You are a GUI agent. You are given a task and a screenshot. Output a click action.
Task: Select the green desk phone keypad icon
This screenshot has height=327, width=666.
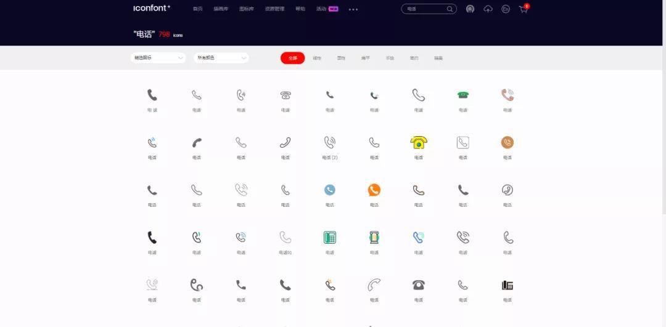point(330,237)
